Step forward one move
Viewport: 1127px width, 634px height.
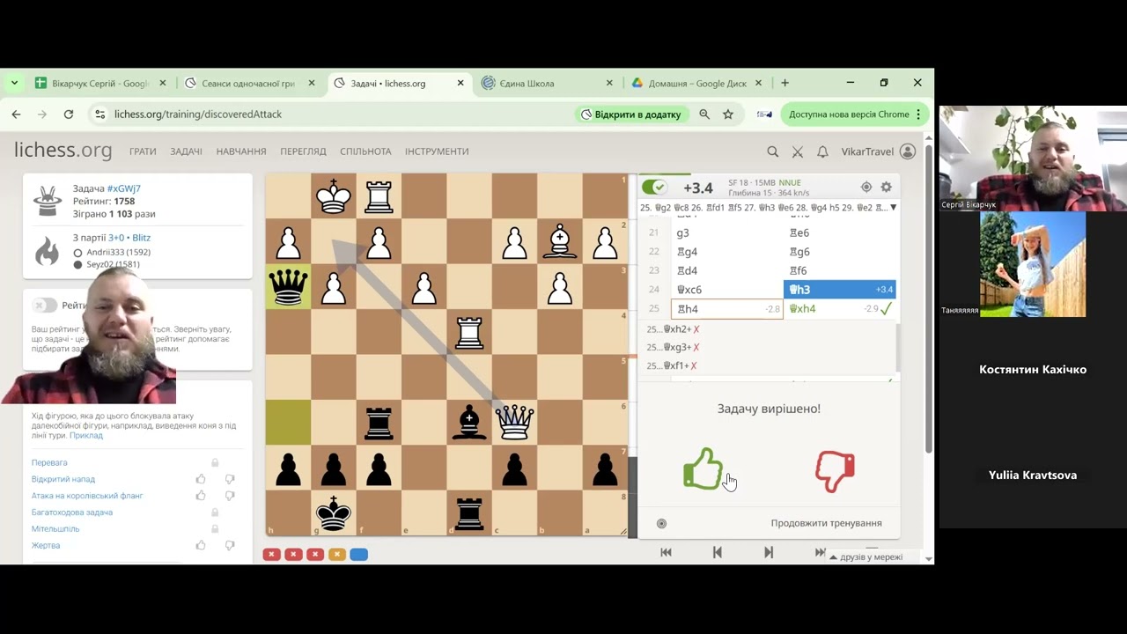(x=769, y=552)
